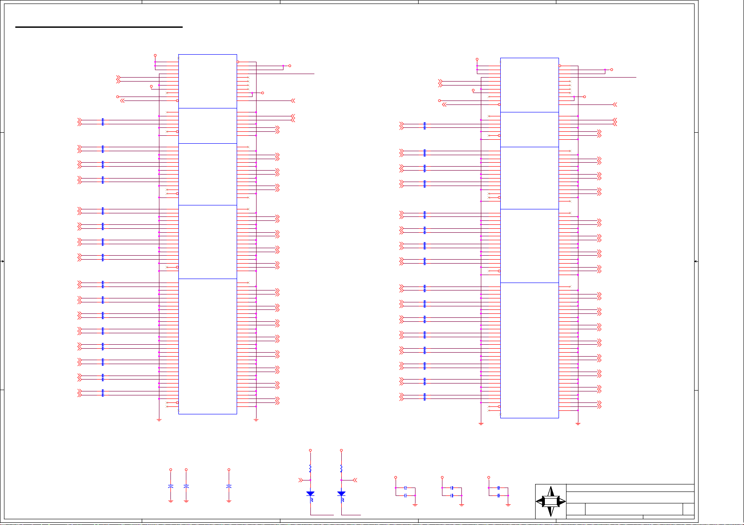Viewport: 744px width, 525px height.
Task: Select the resistor above the right LED
Action: tap(341, 468)
